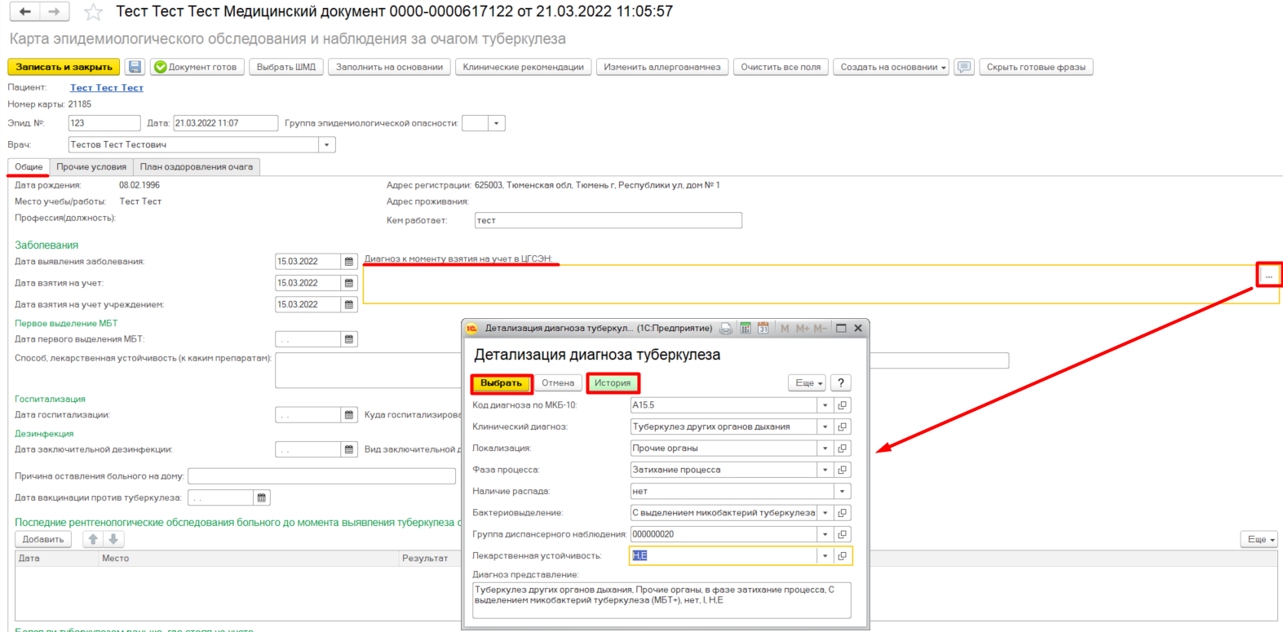Add document to favorites star
The width and height of the screenshot is (1283, 632).
coord(93,12)
